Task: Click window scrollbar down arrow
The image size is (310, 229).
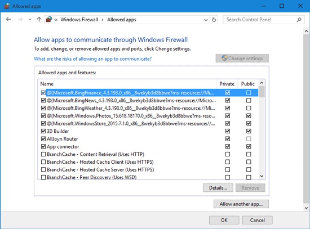Action: 306,208
